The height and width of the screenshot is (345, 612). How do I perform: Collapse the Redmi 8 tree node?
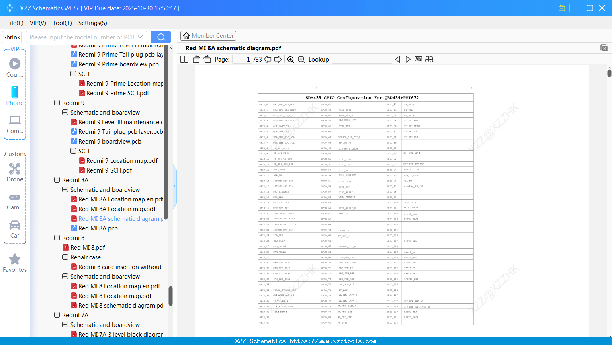tap(57, 238)
